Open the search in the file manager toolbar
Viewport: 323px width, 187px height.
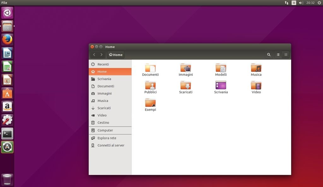tap(269, 55)
